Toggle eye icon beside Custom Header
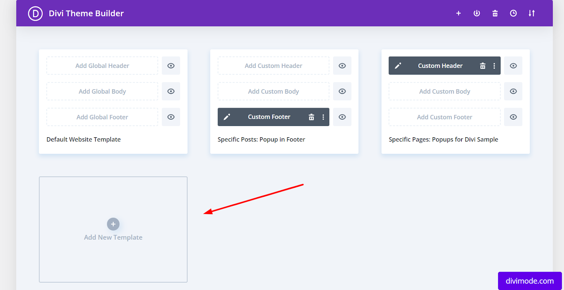564x290 pixels. tap(513, 66)
